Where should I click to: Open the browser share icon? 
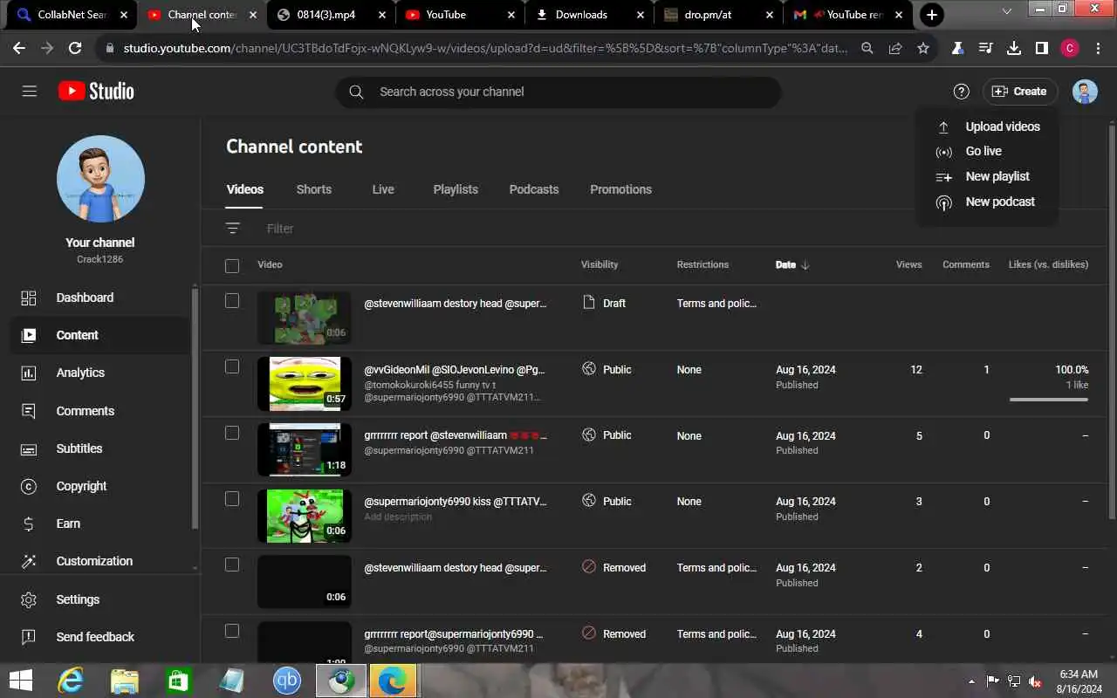pyautogui.click(x=895, y=49)
